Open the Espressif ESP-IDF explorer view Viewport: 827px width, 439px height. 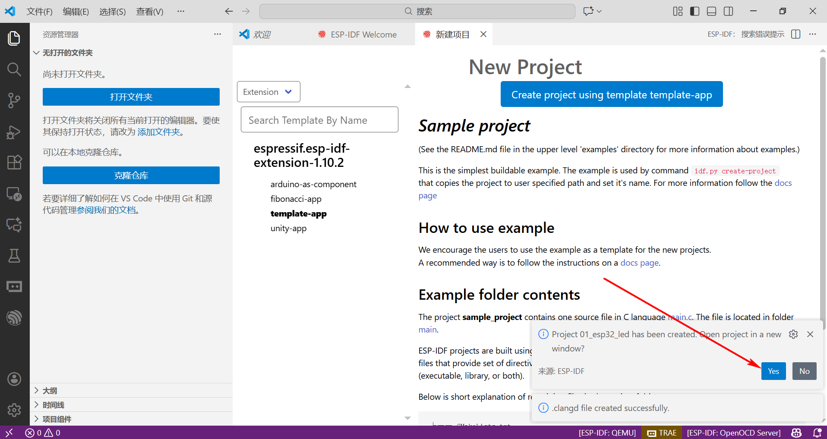(14, 318)
